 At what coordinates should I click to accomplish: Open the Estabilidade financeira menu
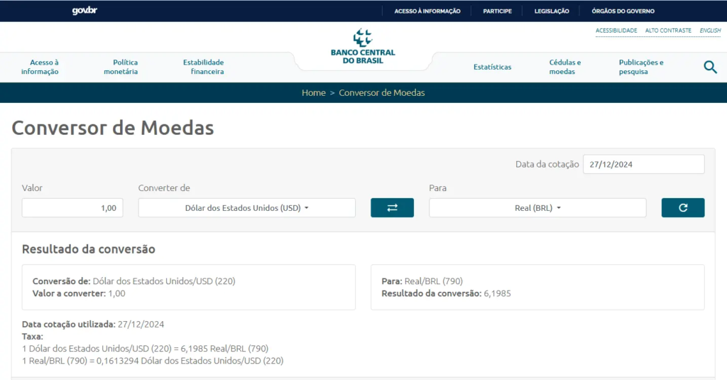[x=203, y=67]
